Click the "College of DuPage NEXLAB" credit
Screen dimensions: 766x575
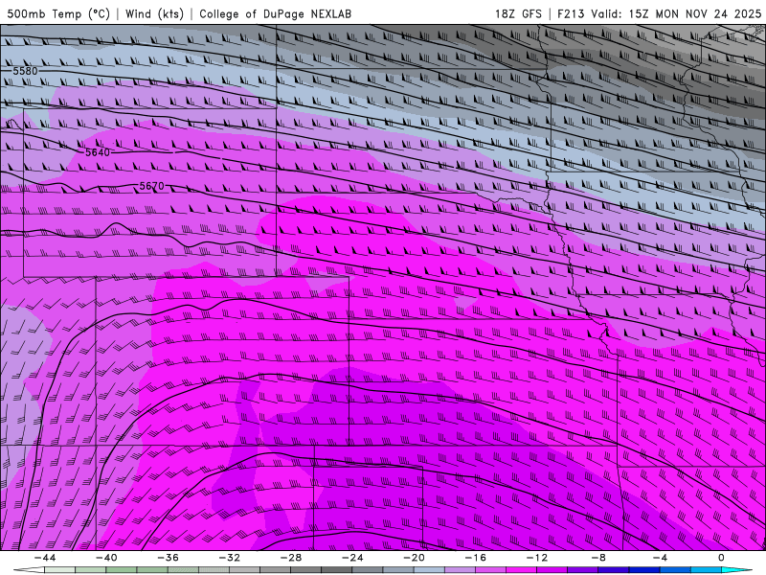pyautogui.click(x=275, y=13)
